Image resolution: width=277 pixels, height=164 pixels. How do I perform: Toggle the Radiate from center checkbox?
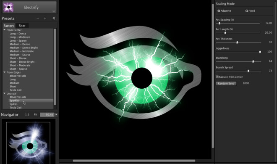click(x=217, y=77)
